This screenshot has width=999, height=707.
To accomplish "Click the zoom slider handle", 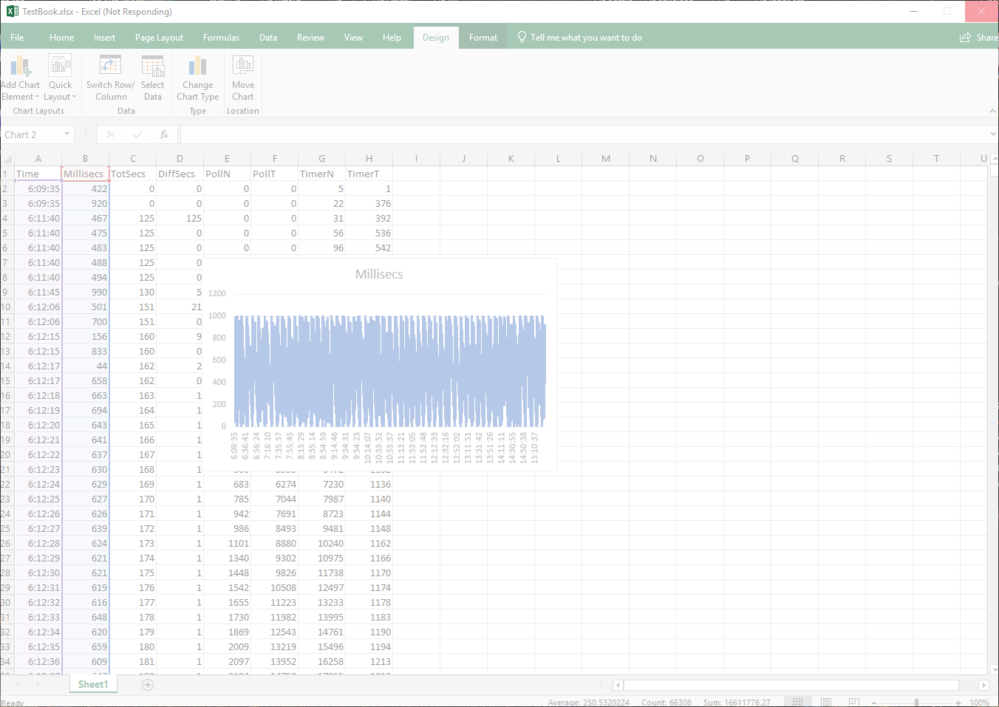I will coord(916,703).
